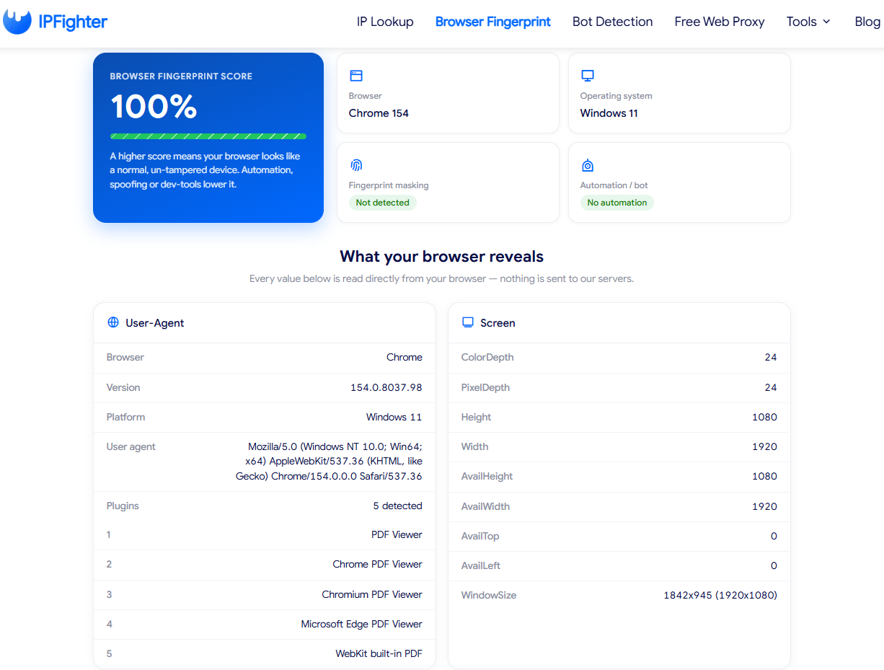Open Free Web Proxy page
The width and height of the screenshot is (884, 670).
click(x=720, y=22)
